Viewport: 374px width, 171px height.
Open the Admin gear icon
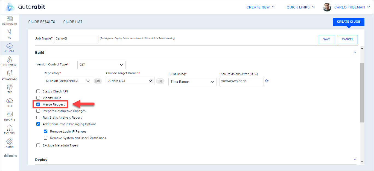coord(10,142)
